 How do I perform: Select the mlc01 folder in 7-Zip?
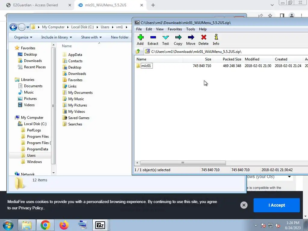(146, 66)
